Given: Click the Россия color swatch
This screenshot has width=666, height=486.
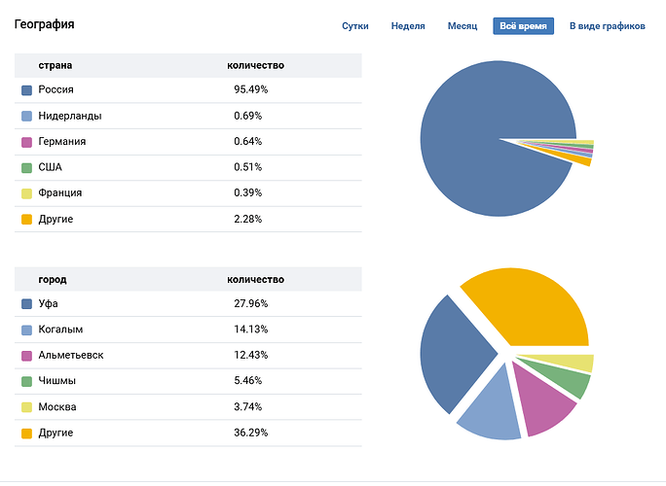Looking at the screenshot, I should (x=26, y=90).
